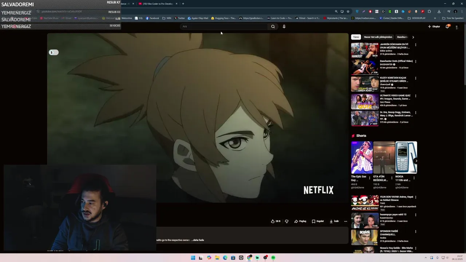Open options for YILIN SON YAYINI video

coord(415,197)
